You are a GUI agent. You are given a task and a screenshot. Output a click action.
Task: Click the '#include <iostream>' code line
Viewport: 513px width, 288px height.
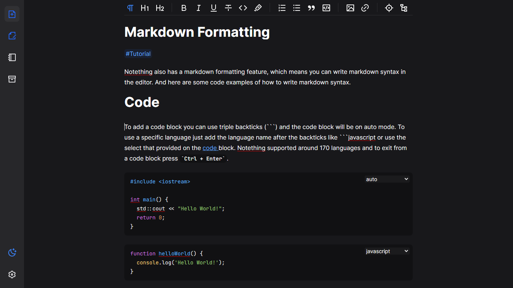pyautogui.click(x=160, y=181)
